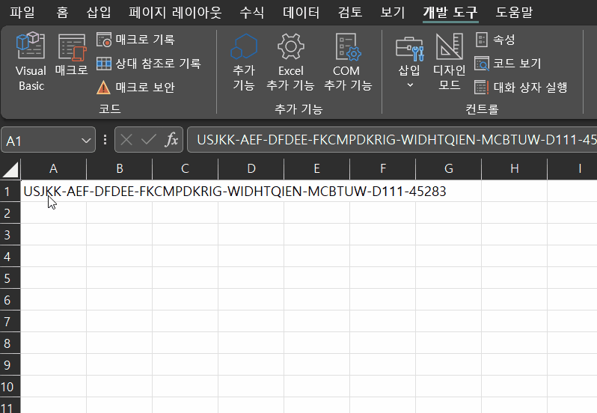
Task: Click the Select All corner triangle
Action: pyautogui.click(x=10, y=169)
